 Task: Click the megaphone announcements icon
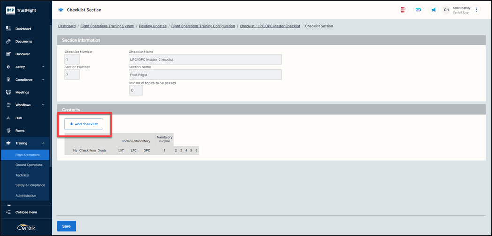pos(433,10)
